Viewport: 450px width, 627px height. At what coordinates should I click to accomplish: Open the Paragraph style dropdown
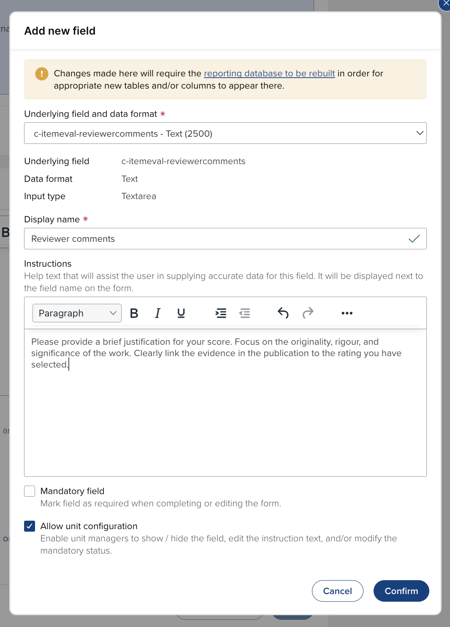pyautogui.click(x=77, y=313)
